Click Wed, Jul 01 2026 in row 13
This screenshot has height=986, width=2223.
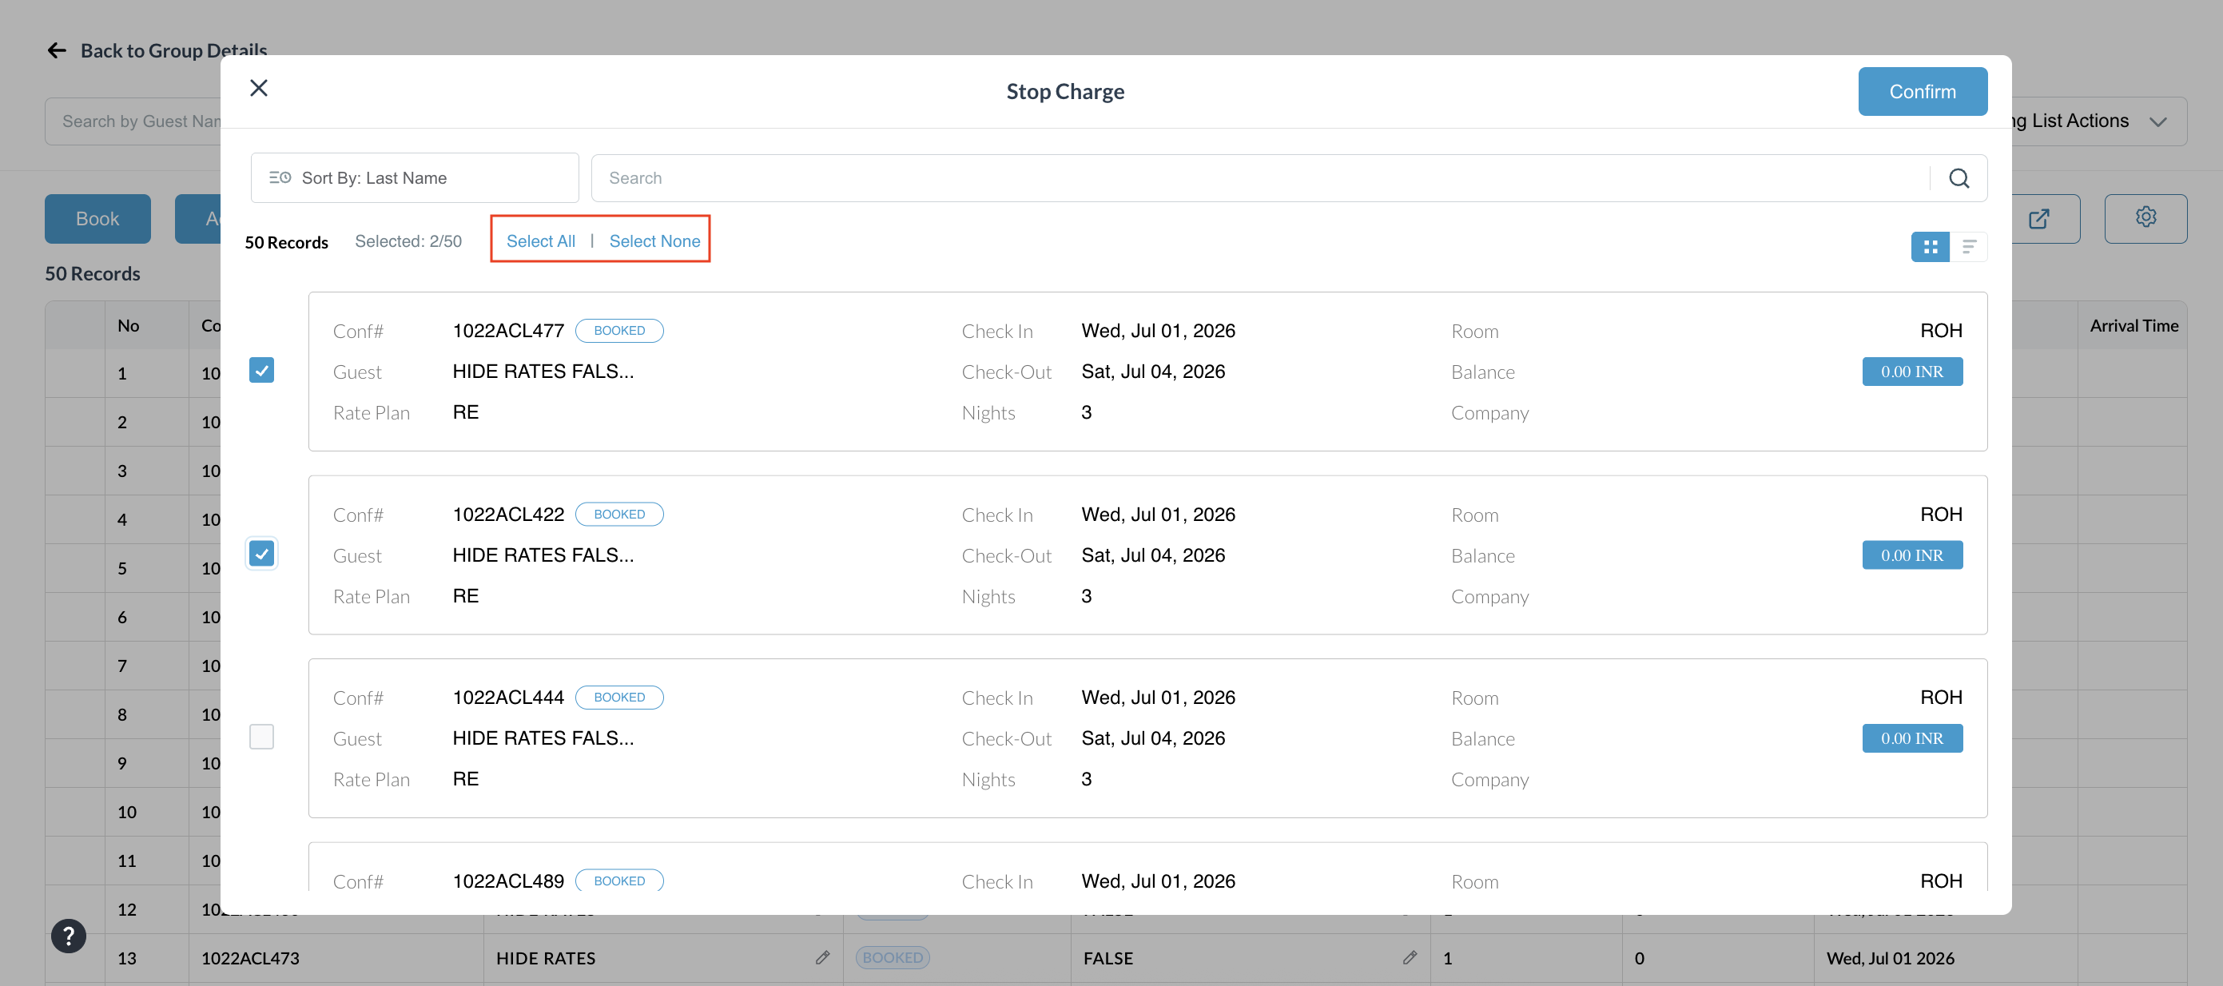(1890, 957)
